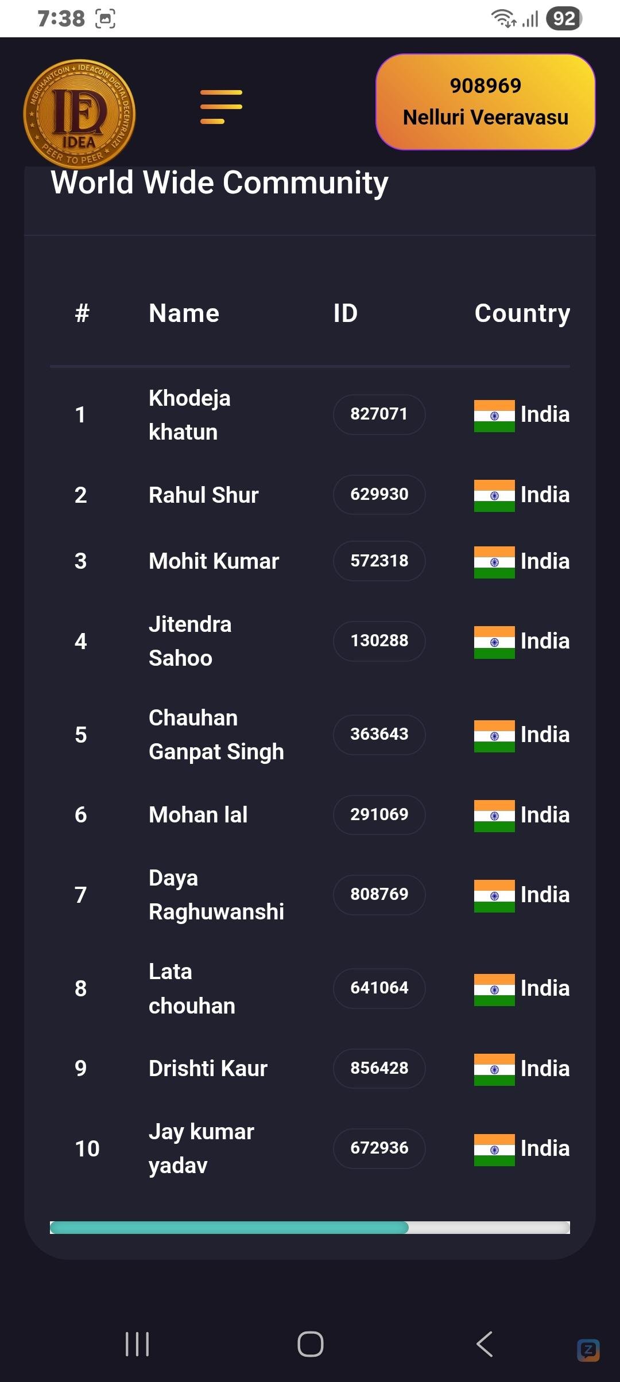Tap the Jay kumar yadav name
620x1382 pixels.
201,1148
